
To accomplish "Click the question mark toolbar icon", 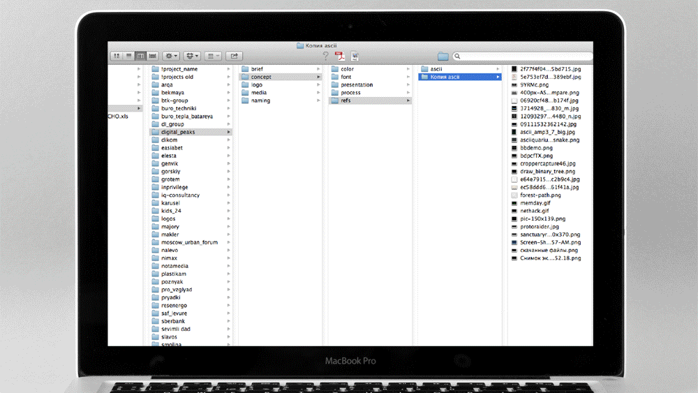I will (x=325, y=56).
